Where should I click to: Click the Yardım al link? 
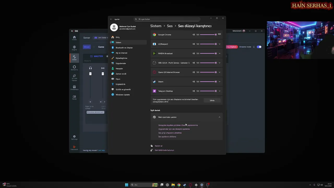[158, 146]
